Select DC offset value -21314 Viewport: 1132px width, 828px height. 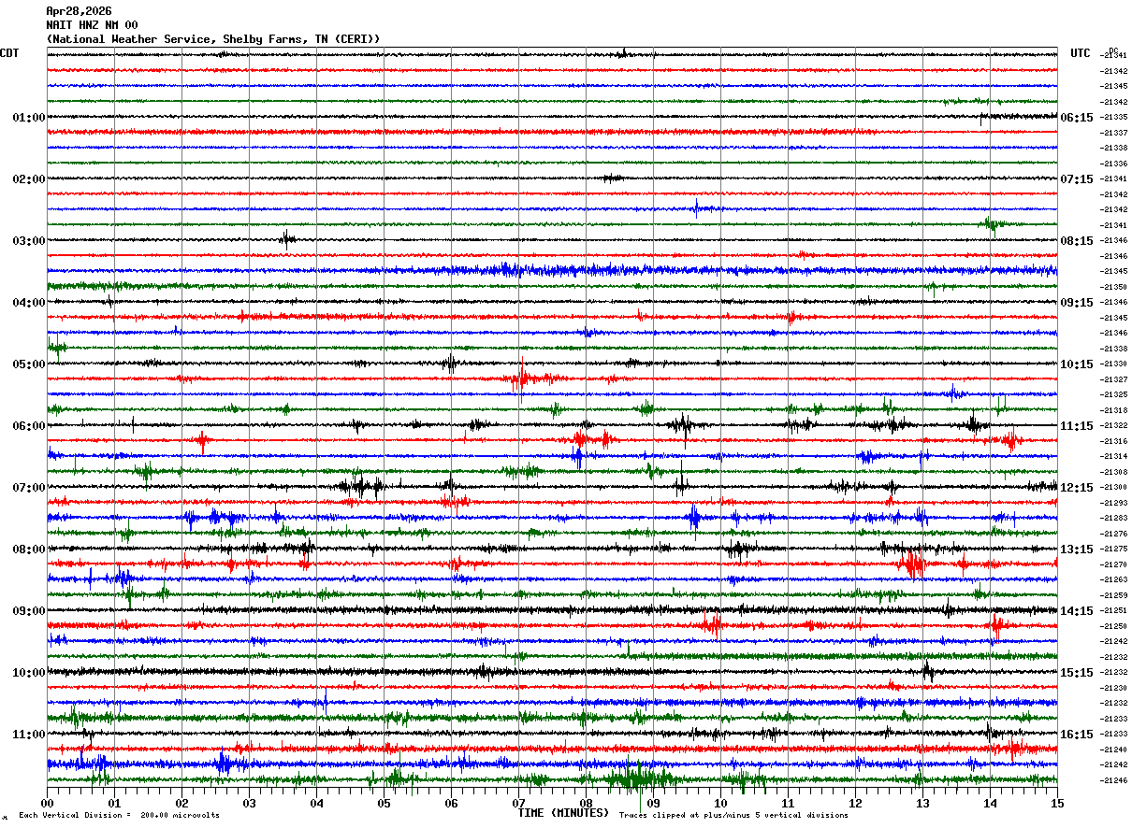click(x=1114, y=457)
